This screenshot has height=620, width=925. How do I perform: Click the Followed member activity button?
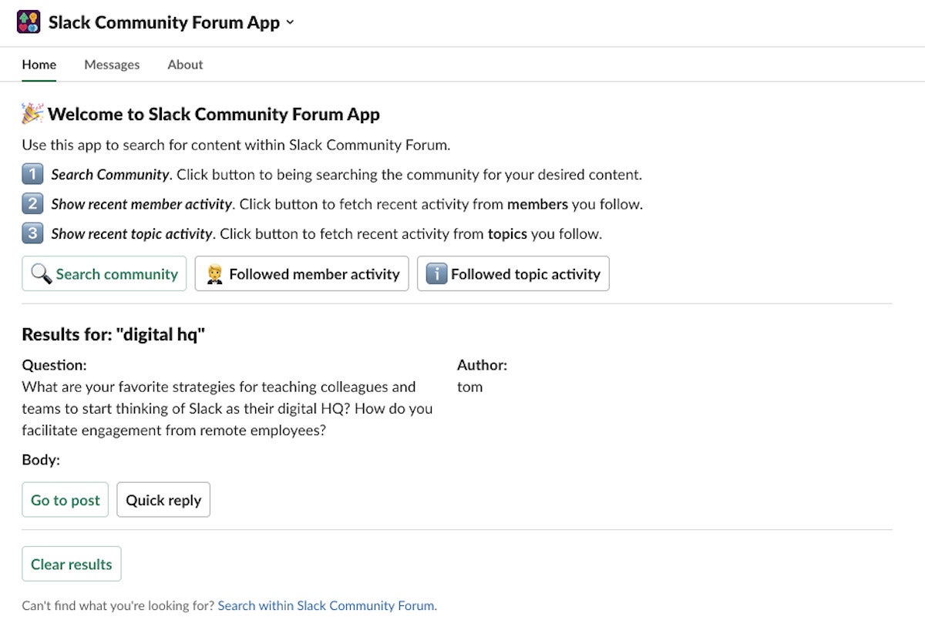301,273
